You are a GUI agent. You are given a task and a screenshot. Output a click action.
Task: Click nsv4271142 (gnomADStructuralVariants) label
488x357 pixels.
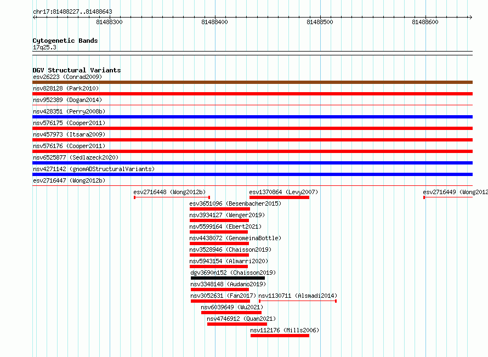click(94, 169)
